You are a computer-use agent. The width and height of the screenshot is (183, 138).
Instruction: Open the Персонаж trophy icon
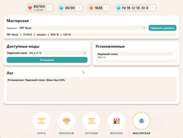pyautogui.click(x=66, y=121)
